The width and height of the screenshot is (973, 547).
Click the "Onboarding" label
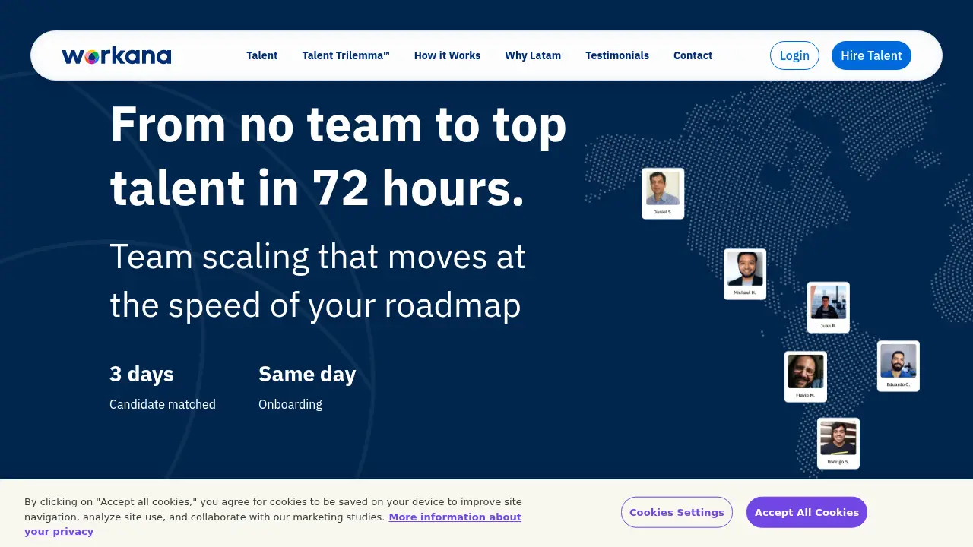click(x=290, y=404)
